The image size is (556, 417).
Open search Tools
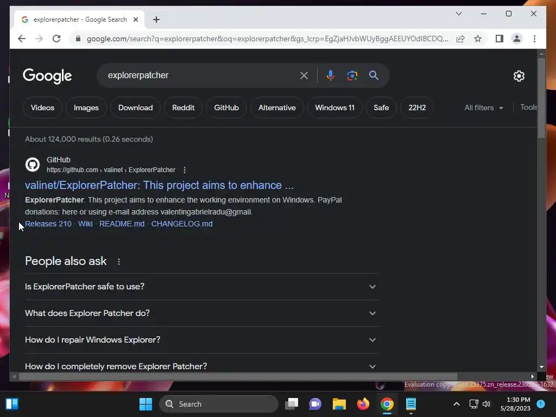pos(528,107)
